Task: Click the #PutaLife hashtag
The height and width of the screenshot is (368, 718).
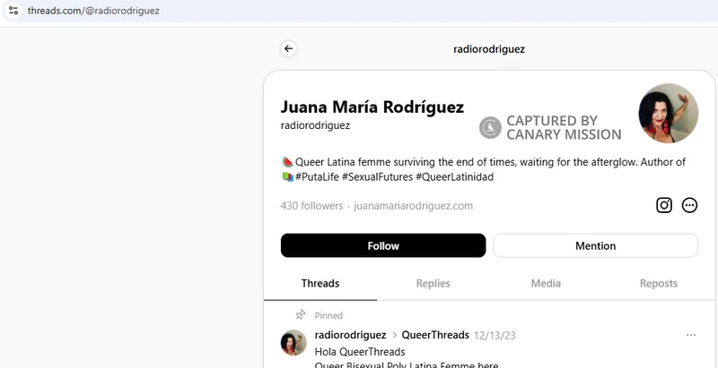Action: [317, 177]
